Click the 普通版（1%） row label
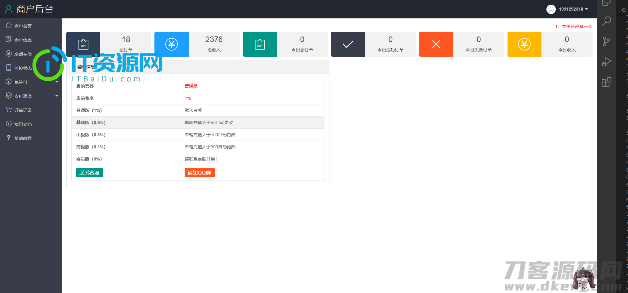Image resolution: width=628 pixels, height=293 pixels. pyautogui.click(x=89, y=110)
